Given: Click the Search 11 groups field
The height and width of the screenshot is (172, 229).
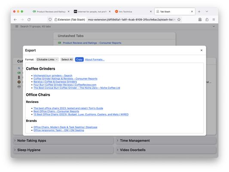Looking at the screenshot, I should 116,27.
